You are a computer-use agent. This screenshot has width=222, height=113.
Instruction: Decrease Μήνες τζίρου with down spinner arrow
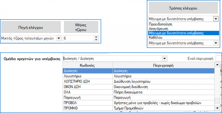coord(96,40)
